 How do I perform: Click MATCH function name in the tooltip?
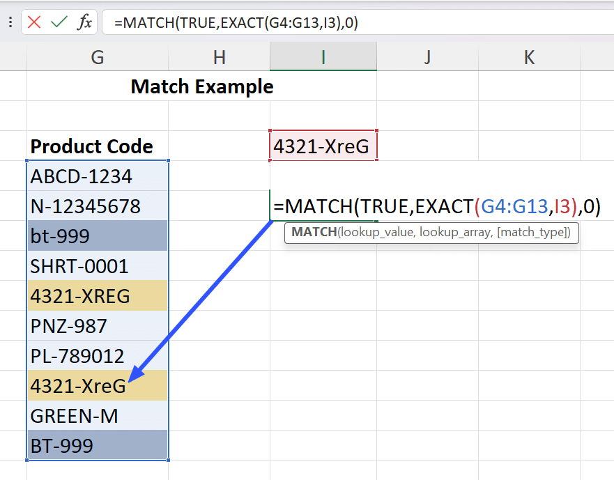pyautogui.click(x=314, y=232)
